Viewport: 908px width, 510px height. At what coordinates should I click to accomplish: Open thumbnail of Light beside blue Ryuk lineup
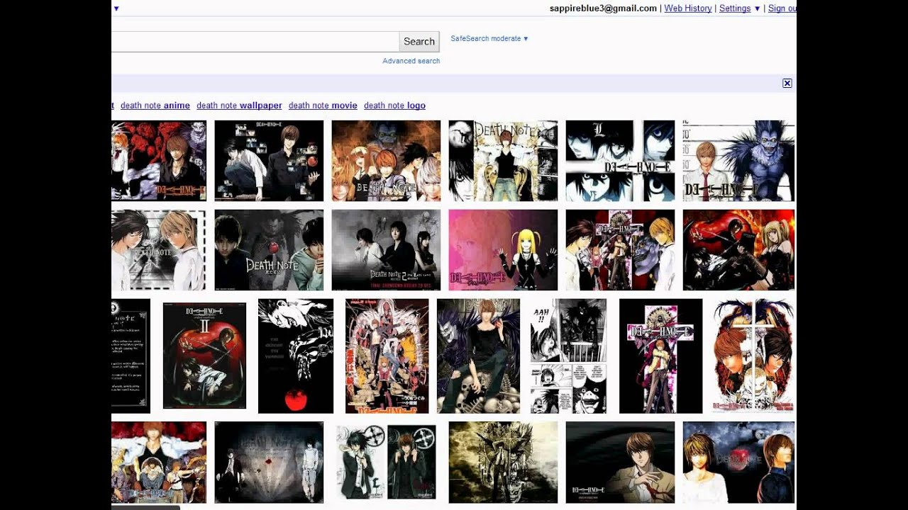click(x=738, y=161)
